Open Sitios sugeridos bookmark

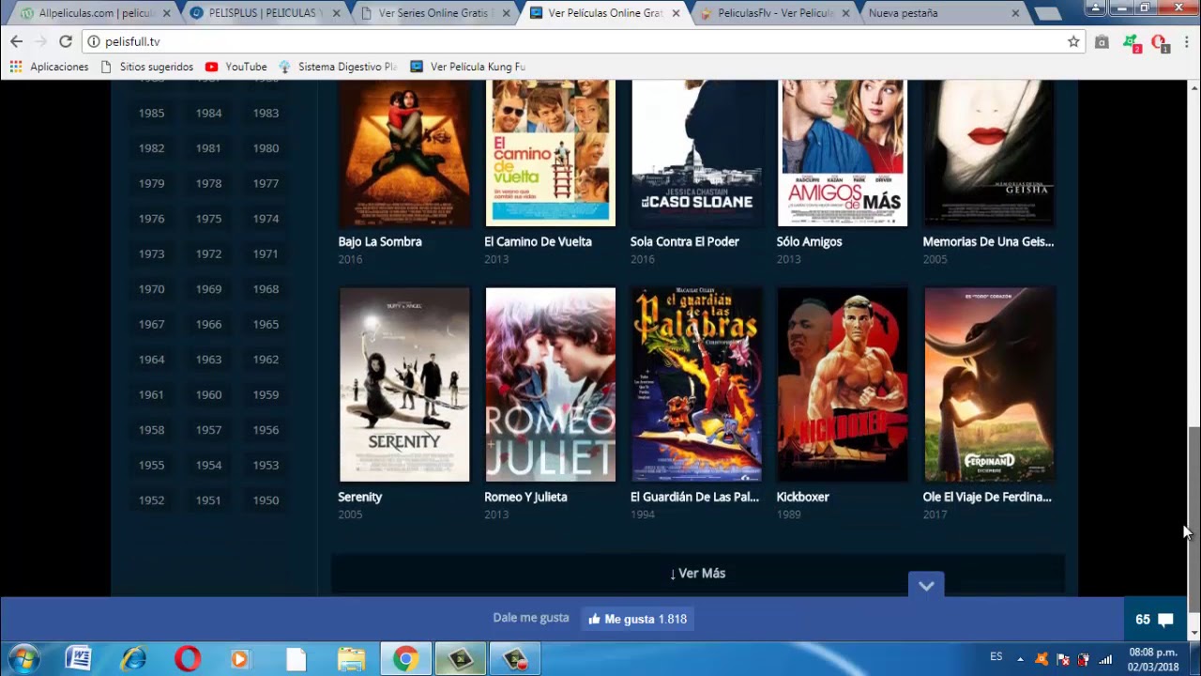(146, 67)
